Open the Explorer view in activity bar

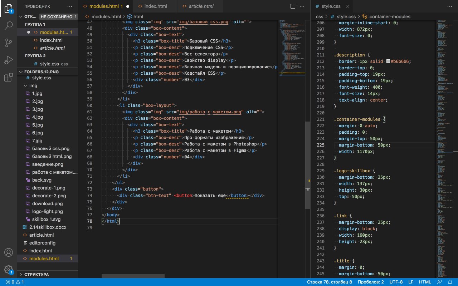[x=9, y=9]
